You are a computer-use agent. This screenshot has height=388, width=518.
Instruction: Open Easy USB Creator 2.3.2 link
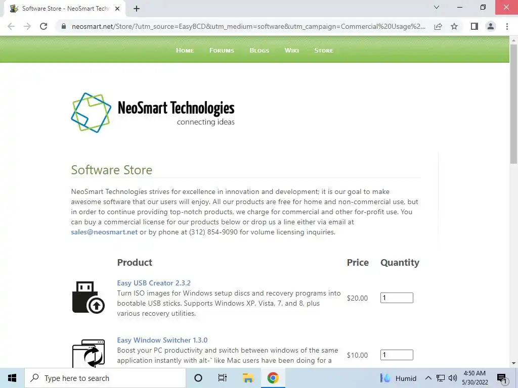click(154, 283)
